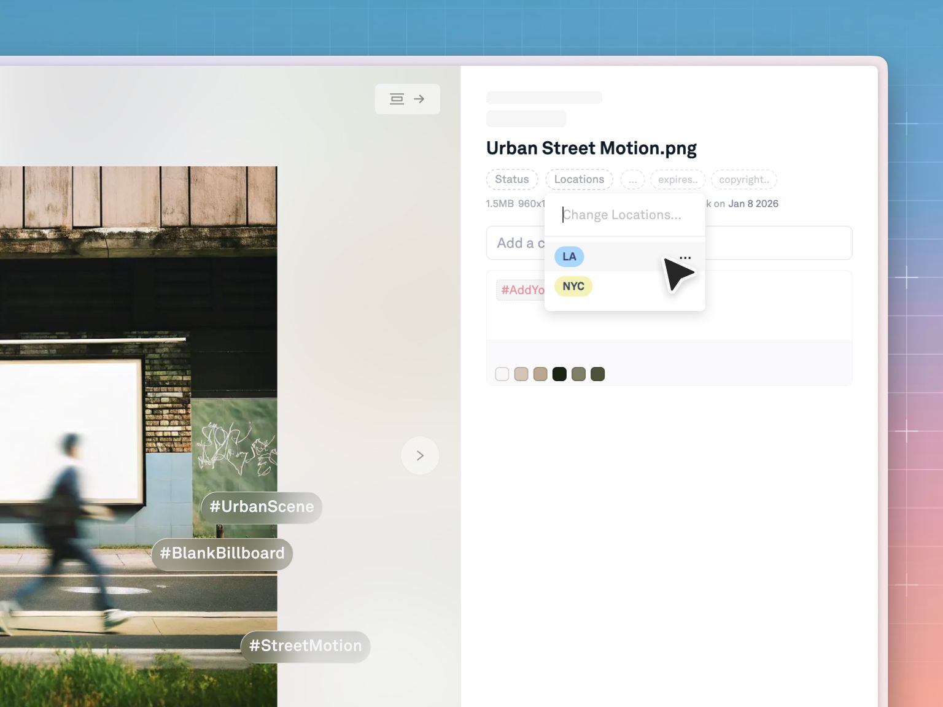Pick the black color swatch
Screen dimensions: 943x707
(x=559, y=374)
